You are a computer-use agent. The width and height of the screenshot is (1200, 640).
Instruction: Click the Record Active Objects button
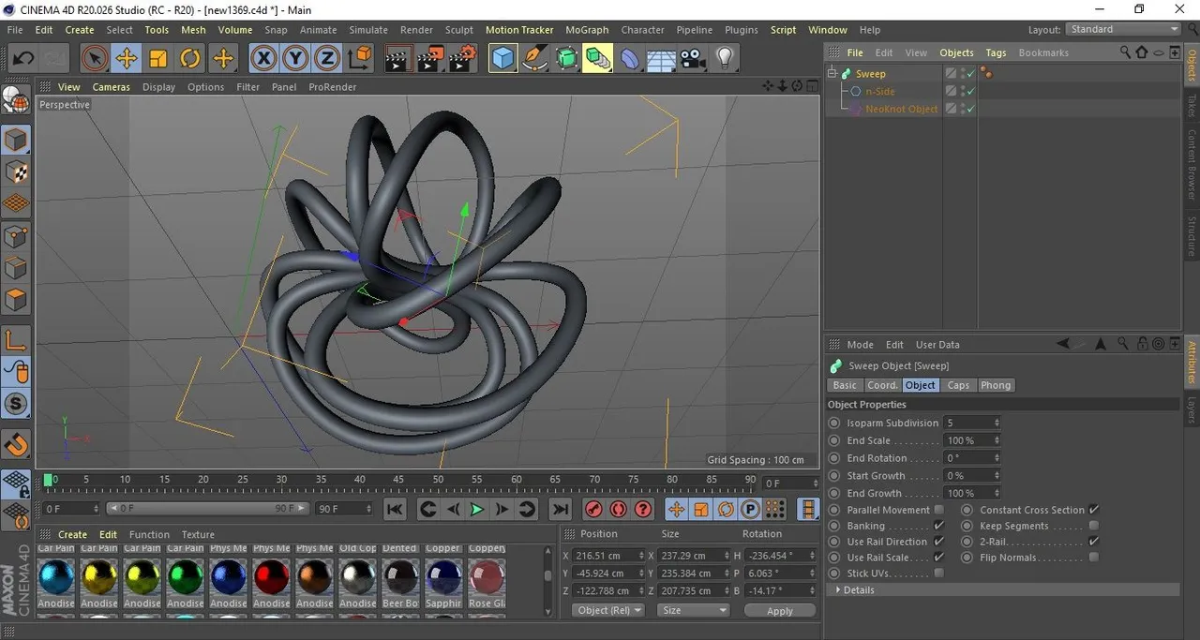point(593,509)
